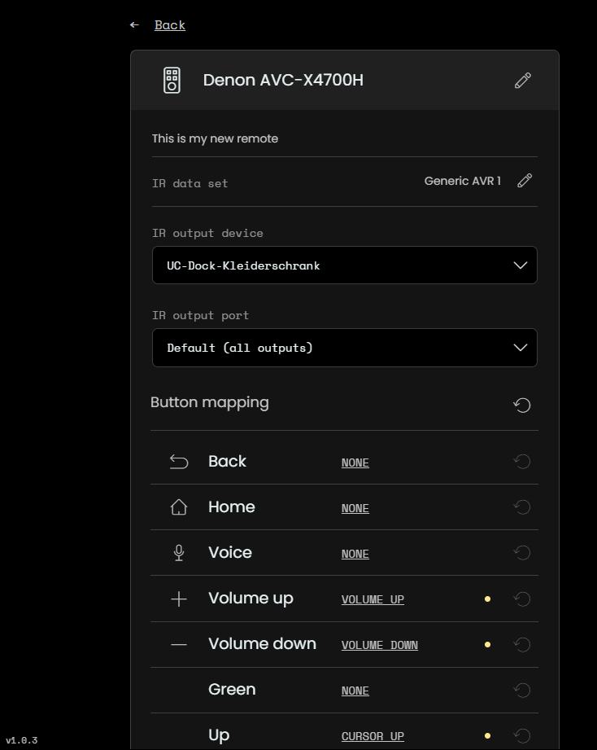597x750 pixels.
Task: Click the IR output port label
Action: point(201,315)
